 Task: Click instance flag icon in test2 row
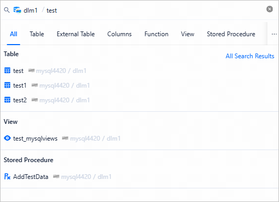[x=35, y=100]
